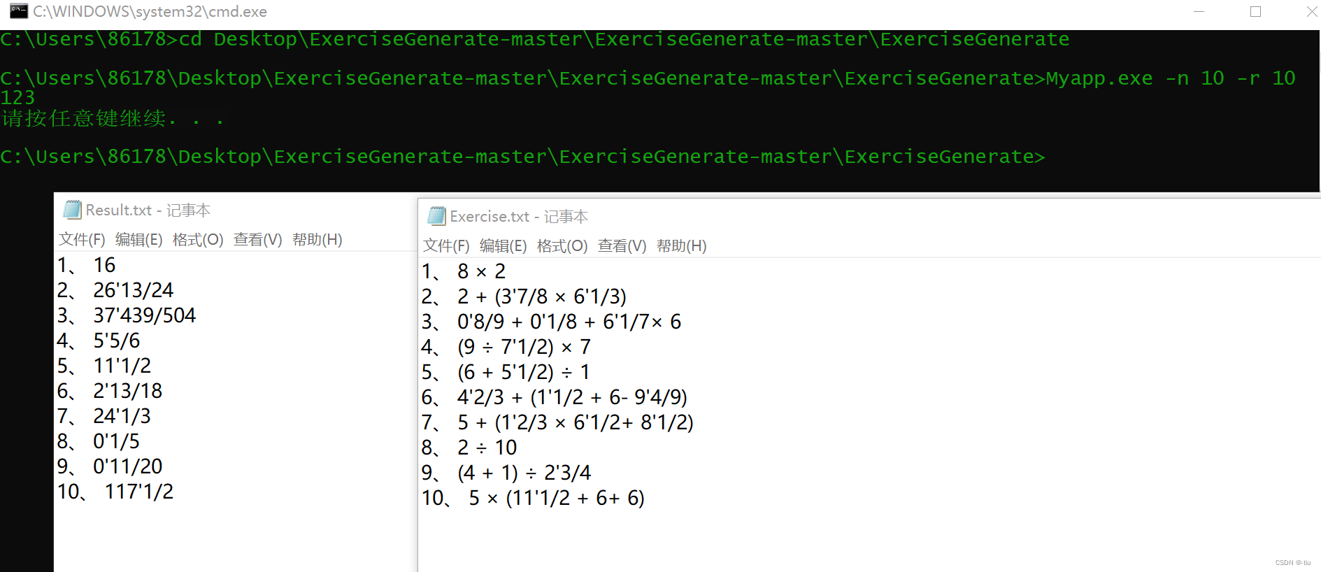Click exercise (6 + 5'1/2) ÷ 1
This screenshot has width=1321, height=572.
point(524,372)
